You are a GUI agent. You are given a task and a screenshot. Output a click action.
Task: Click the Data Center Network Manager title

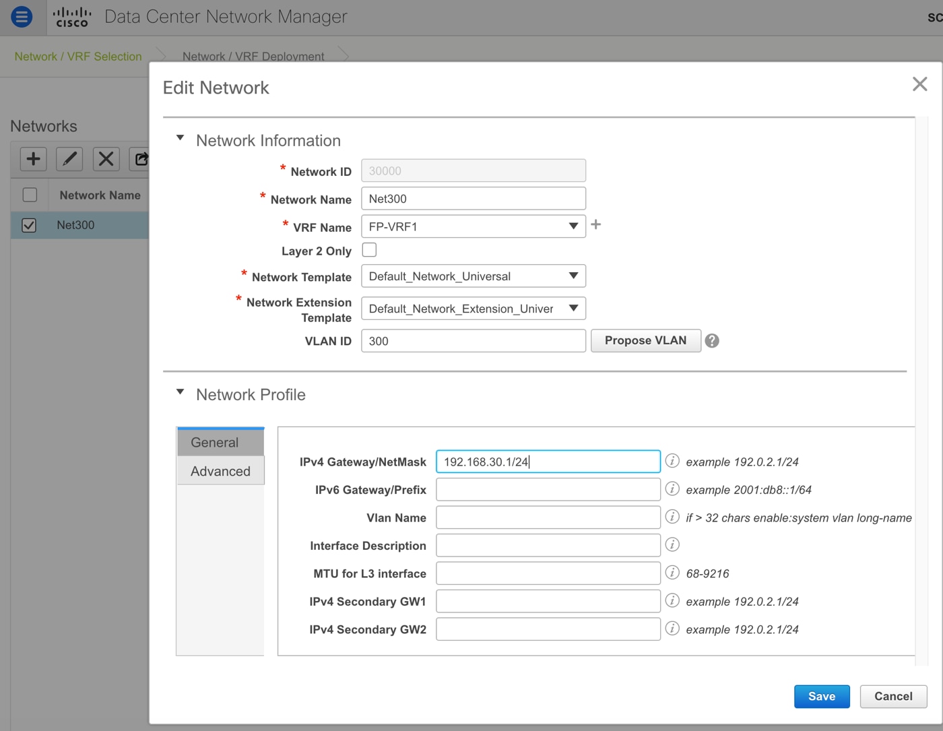[226, 17]
